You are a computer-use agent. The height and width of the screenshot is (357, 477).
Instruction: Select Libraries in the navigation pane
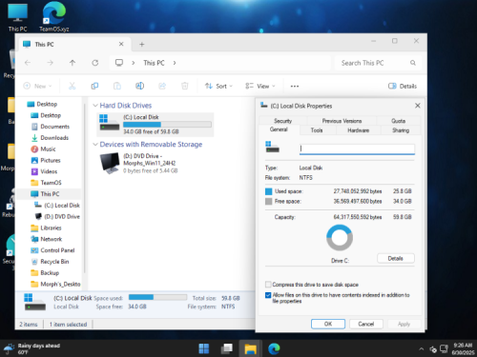tap(51, 228)
